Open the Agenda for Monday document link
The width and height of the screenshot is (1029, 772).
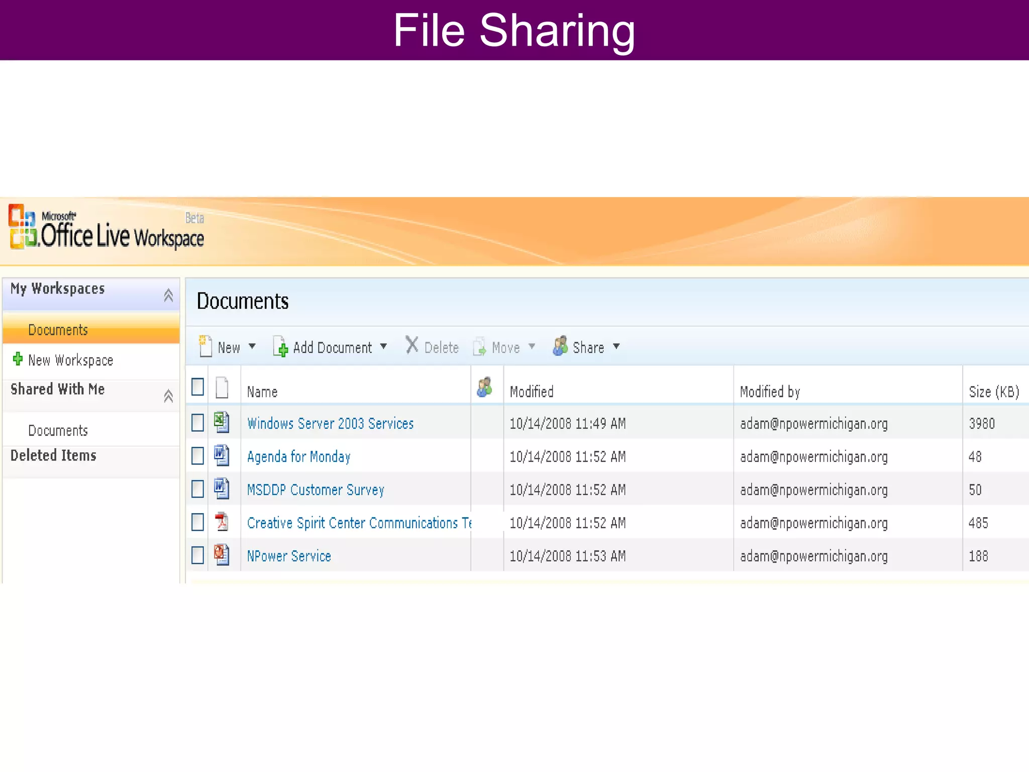click(x=298, y=456)
